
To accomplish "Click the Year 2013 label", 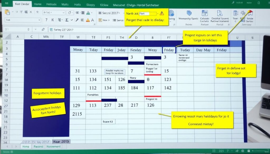I will click(x=61, y=142).
